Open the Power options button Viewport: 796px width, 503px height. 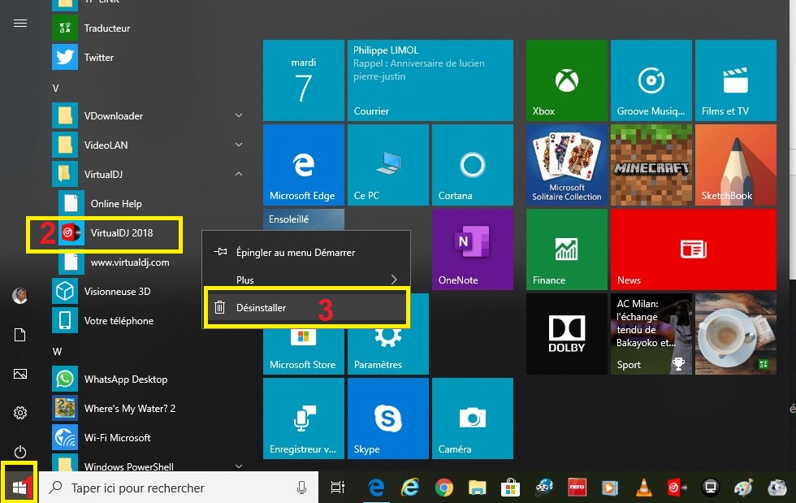[x=19, y=452]
